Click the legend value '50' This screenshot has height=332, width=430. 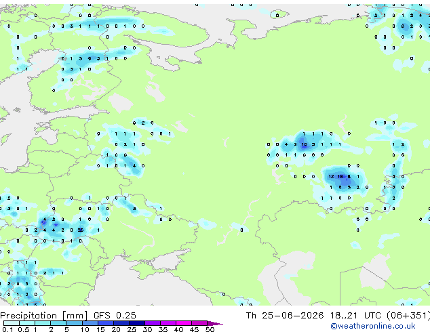click(x=210, y=329)
